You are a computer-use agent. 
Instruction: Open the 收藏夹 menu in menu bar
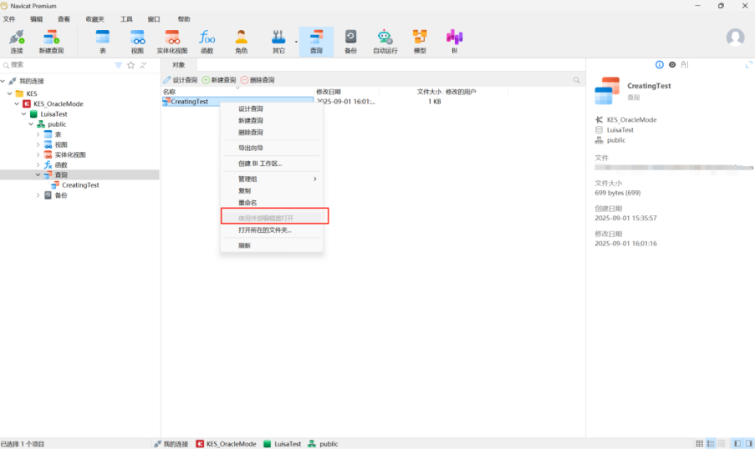pos(95,18)
